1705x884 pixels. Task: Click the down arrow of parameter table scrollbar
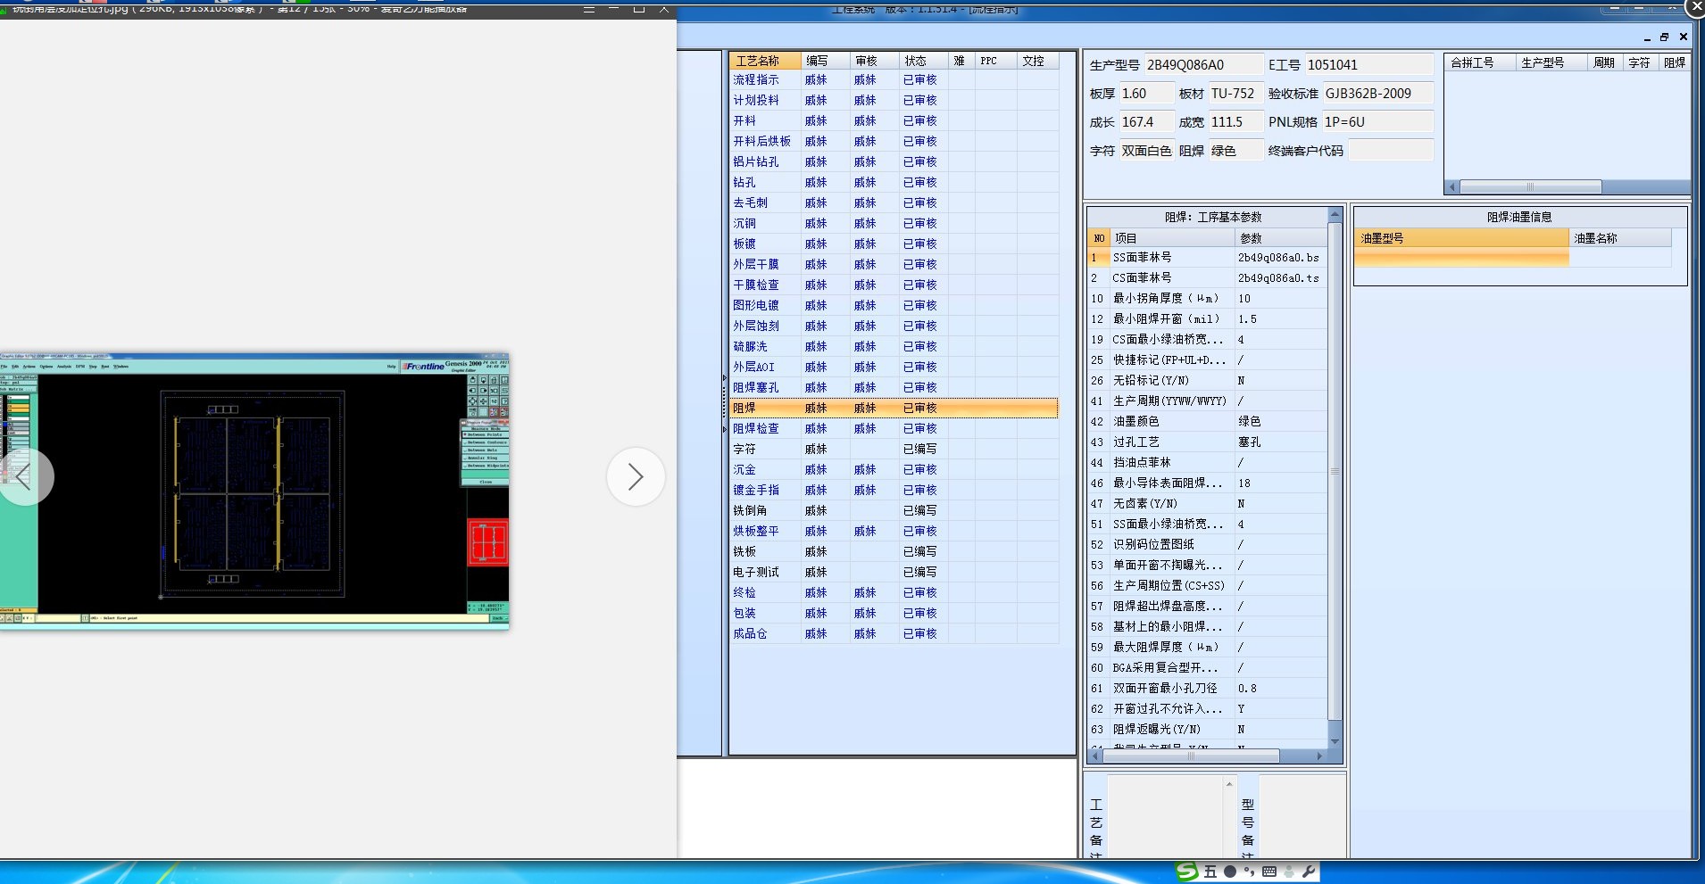(x=1335, y=741)
